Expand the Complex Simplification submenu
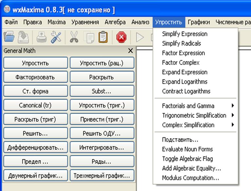The image size is (251, 191). [195, 125]
